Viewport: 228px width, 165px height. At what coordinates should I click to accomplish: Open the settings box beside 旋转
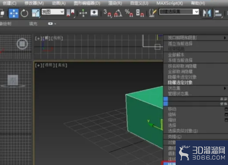click(x=226, y=115)
